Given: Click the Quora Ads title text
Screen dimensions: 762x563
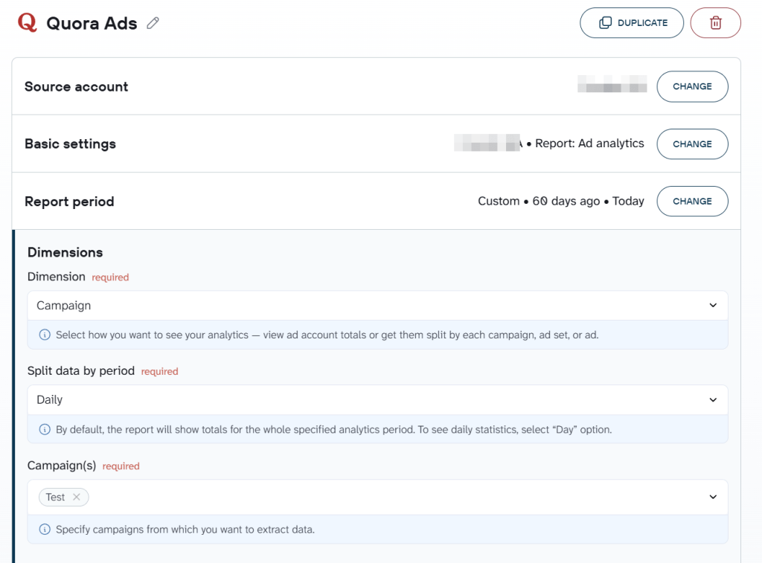Looking at the screenshot, I should (x=92, y=23).
